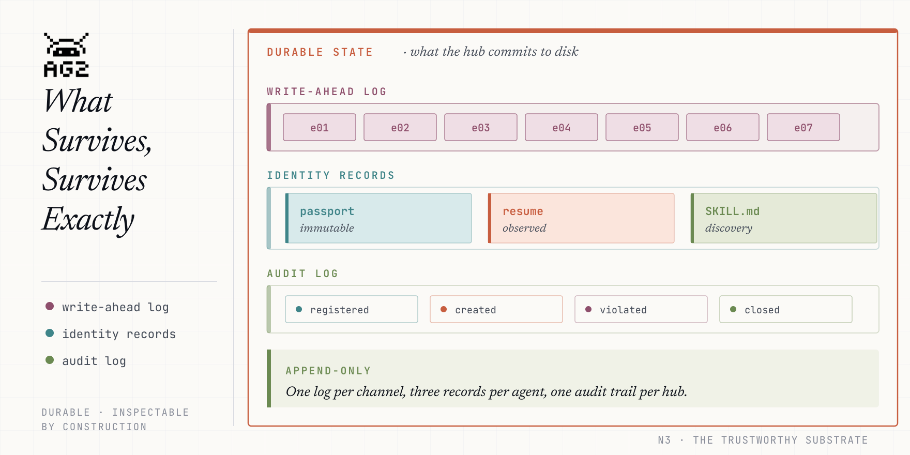Screen dimensions: 910x455
Task: Click the teal dot beside registered
Action: [299, 309]
